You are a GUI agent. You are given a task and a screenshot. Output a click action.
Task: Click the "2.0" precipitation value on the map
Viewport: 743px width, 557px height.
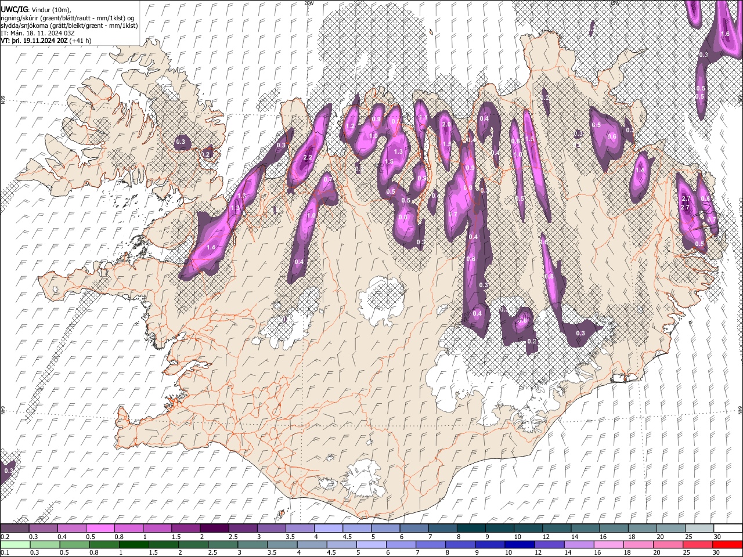(x=446, y=125)
